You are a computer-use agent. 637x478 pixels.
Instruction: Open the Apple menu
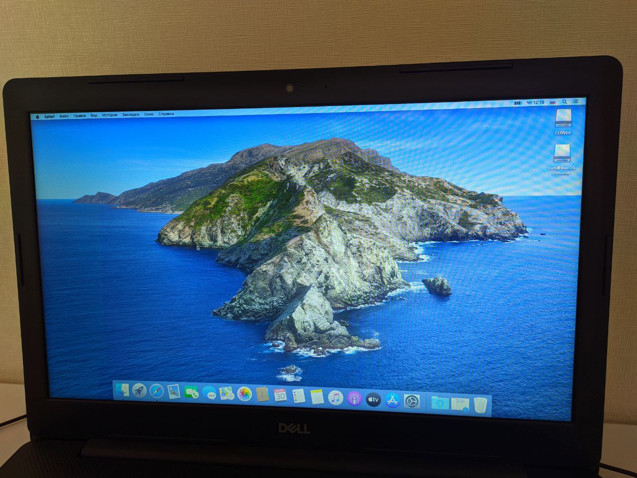pyautogui.click(x=37, y=117)
